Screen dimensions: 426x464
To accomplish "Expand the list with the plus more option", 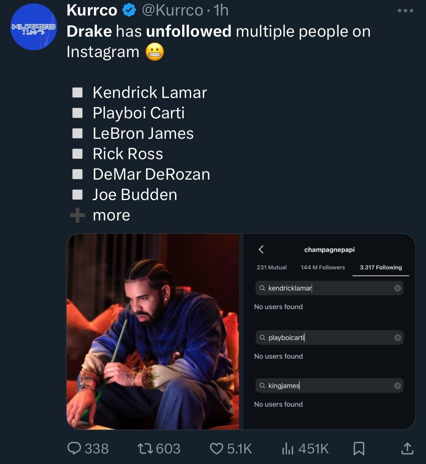I will [x=100, y=215].
